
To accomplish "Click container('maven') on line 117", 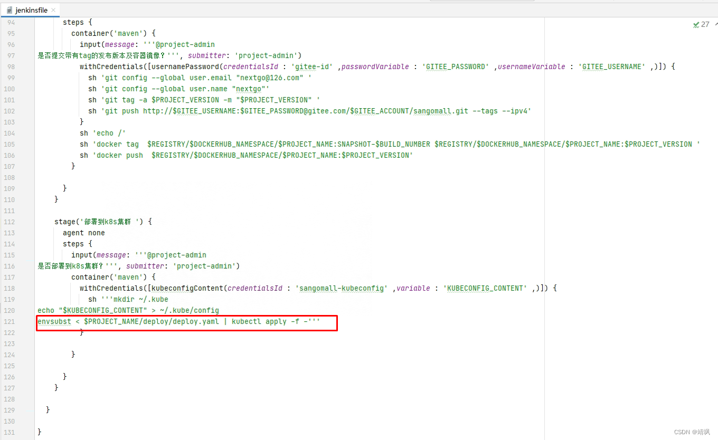I will [x=114, y=277].
